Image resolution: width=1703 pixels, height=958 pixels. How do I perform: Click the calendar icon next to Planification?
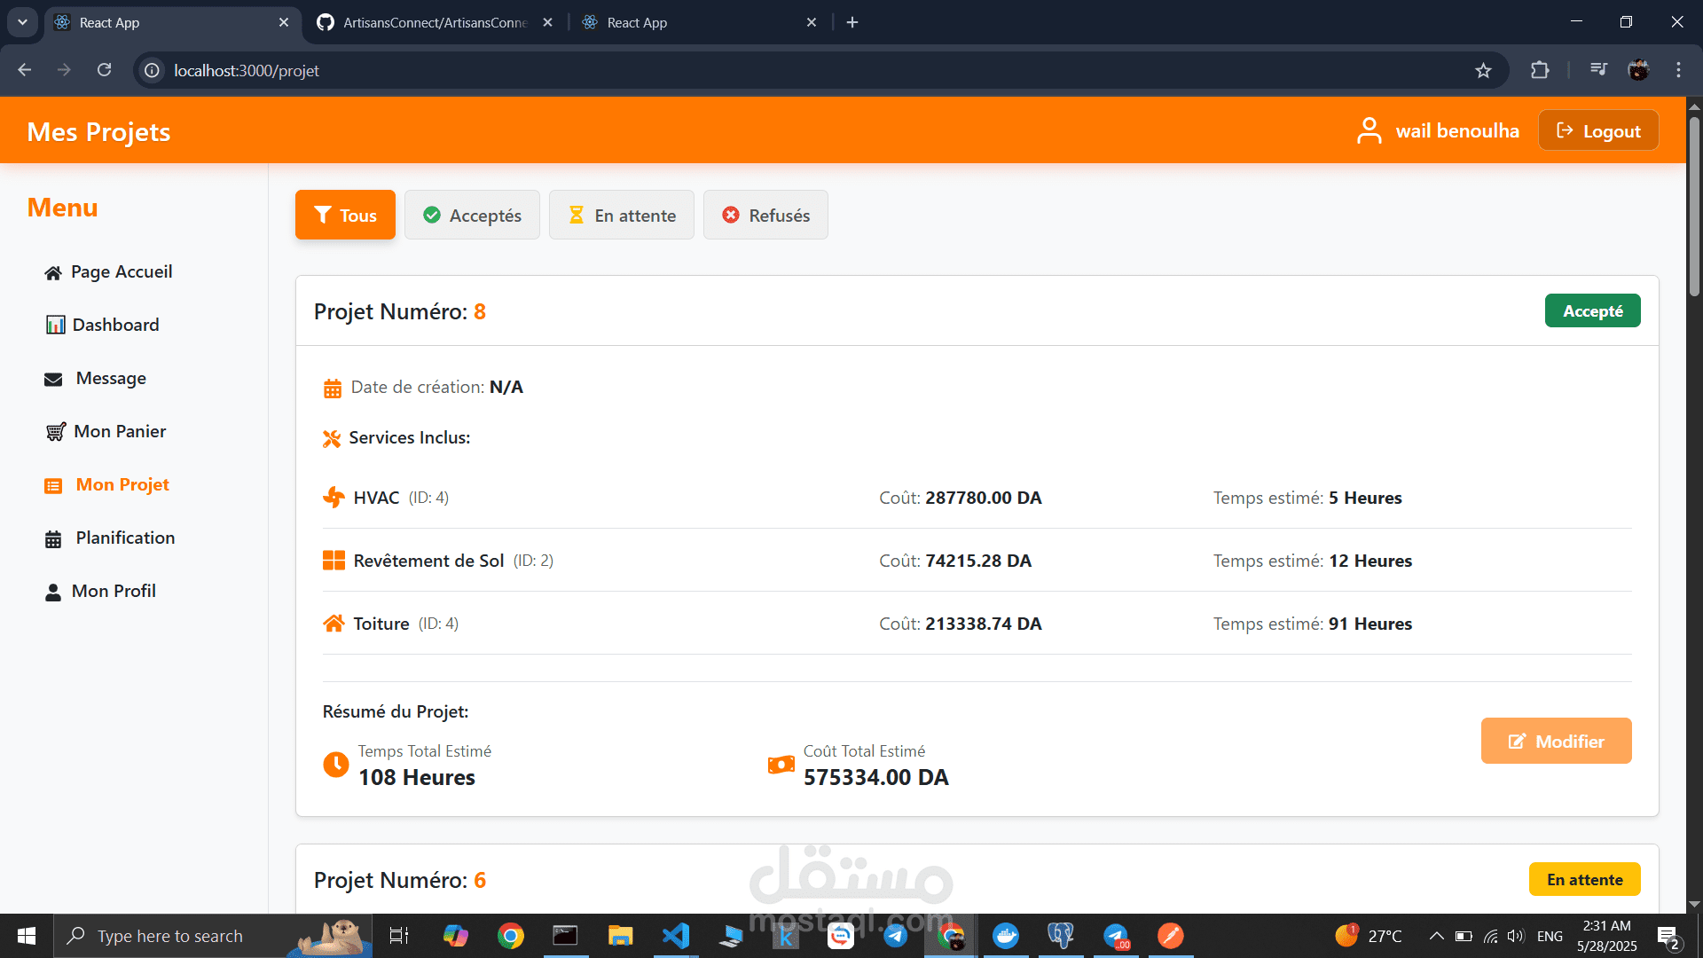pyautogui.click(x=53, y=539)
